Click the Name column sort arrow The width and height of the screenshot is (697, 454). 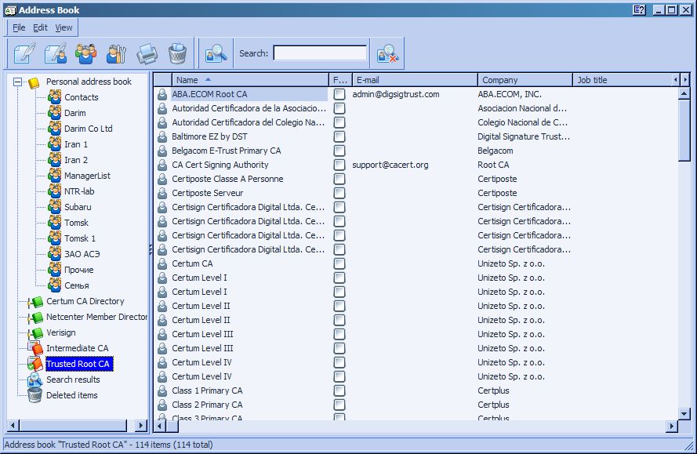pyautogui.click(x=208, y=80)
